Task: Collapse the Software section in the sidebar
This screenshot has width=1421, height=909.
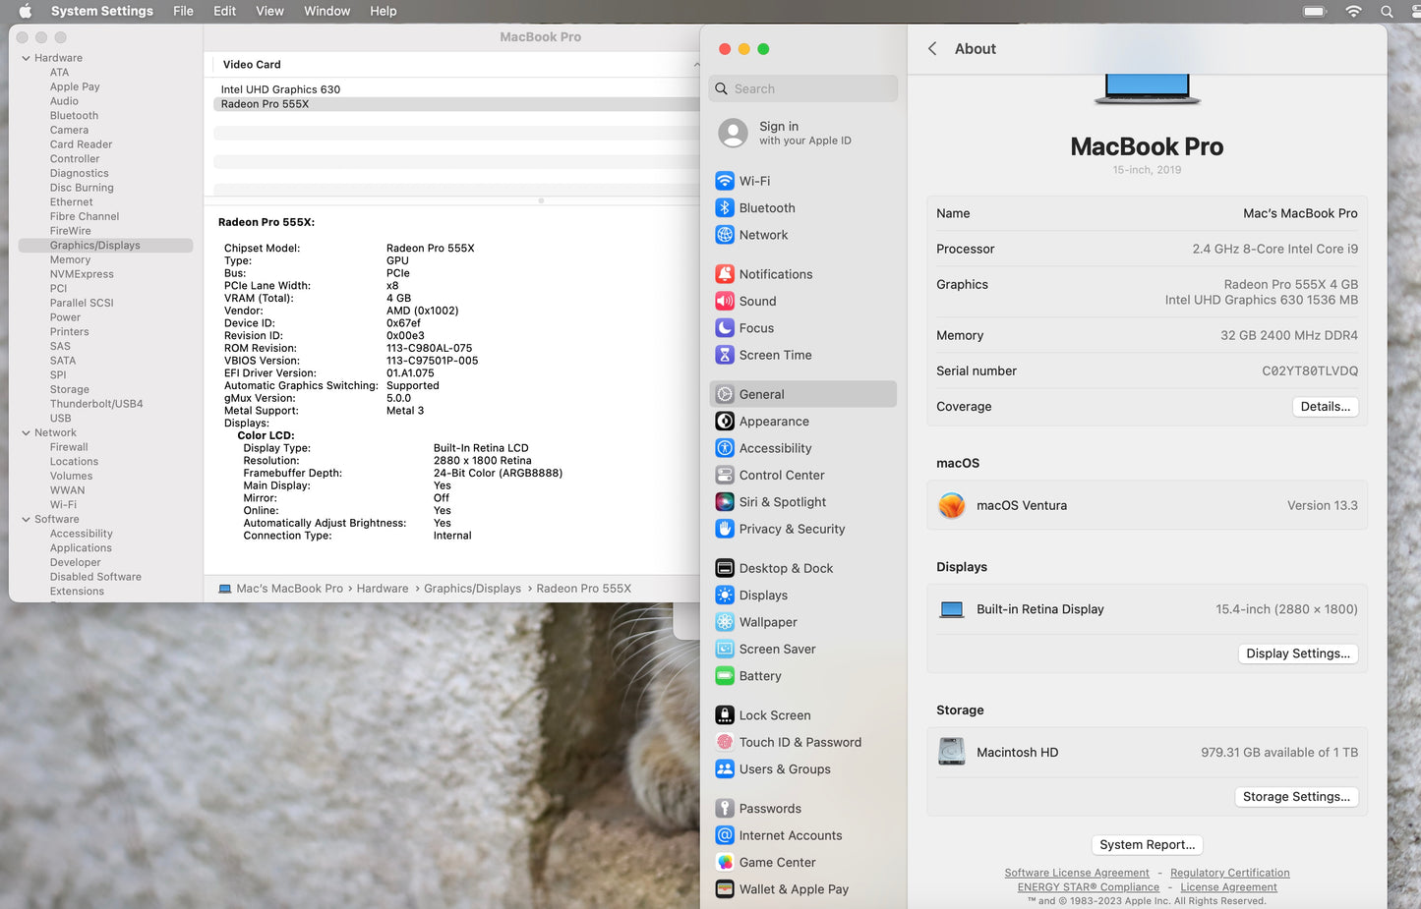Action: (x=24, y=519)
